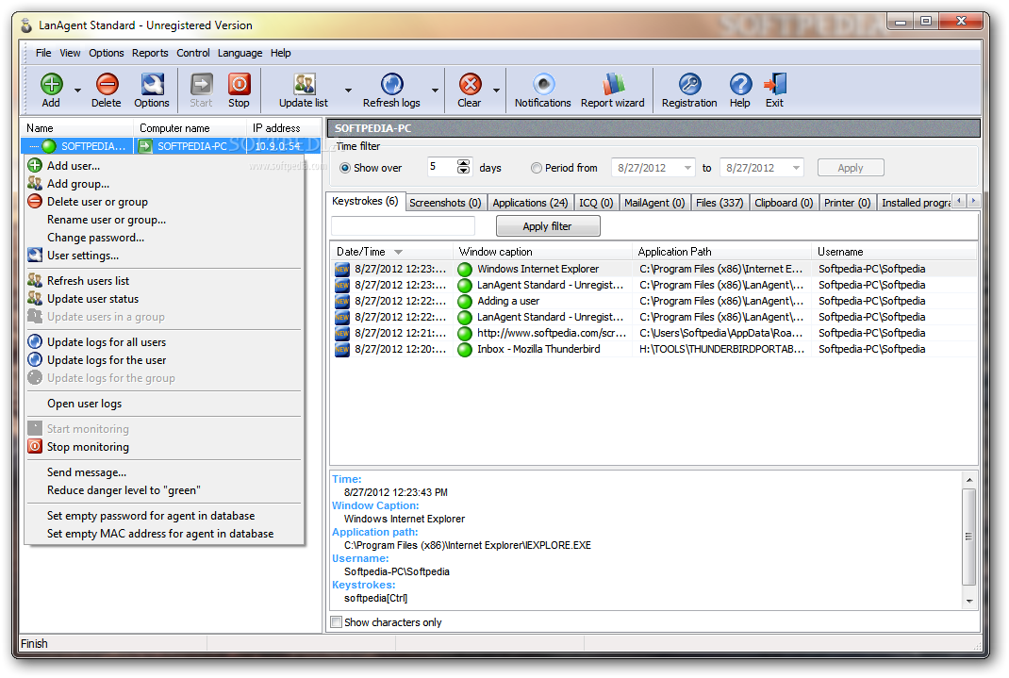Open the Update list dropdown arrow

coord(348,91)
